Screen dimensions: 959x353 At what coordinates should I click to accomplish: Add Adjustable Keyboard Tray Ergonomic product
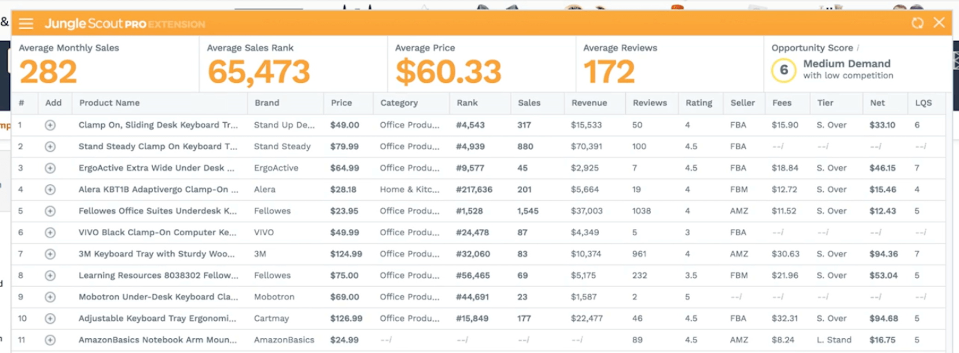pyautogui.click(x=50, y=319)
